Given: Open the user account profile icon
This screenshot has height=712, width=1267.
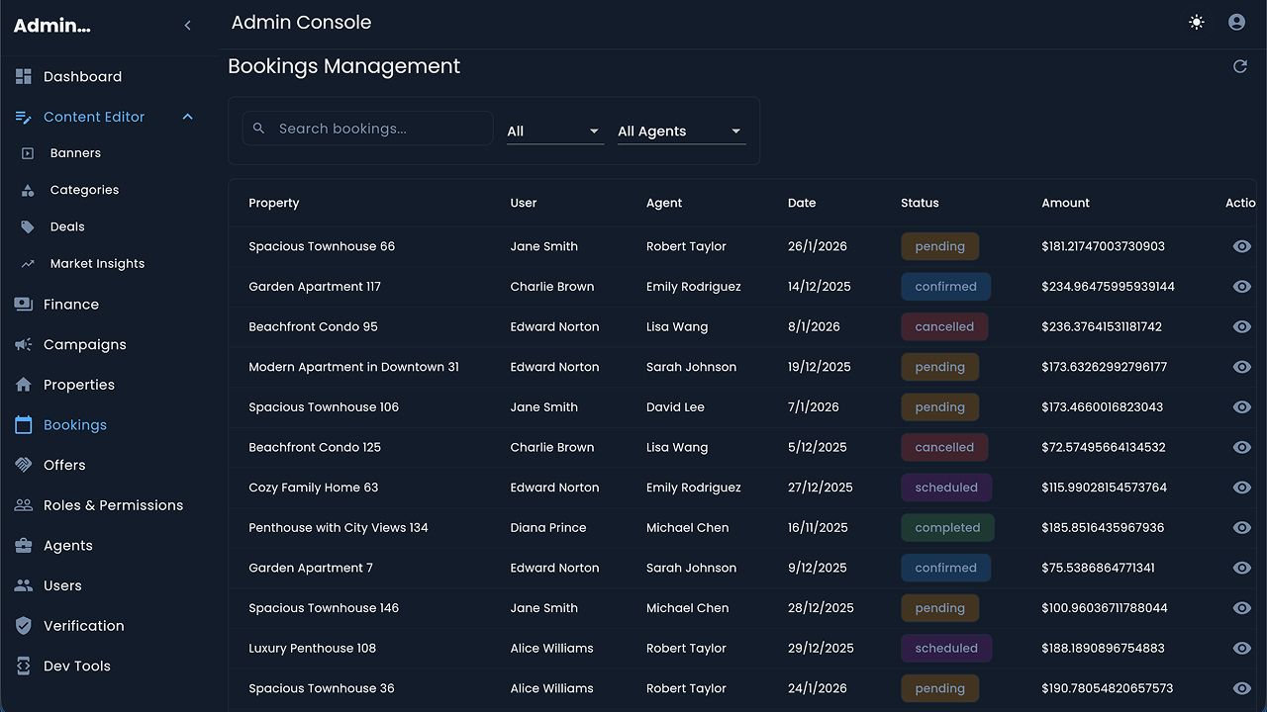Looking at the screenshot, I should [1236, 22].
